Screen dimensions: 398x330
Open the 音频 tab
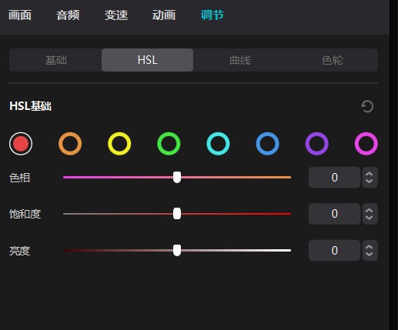coord(68,15)
